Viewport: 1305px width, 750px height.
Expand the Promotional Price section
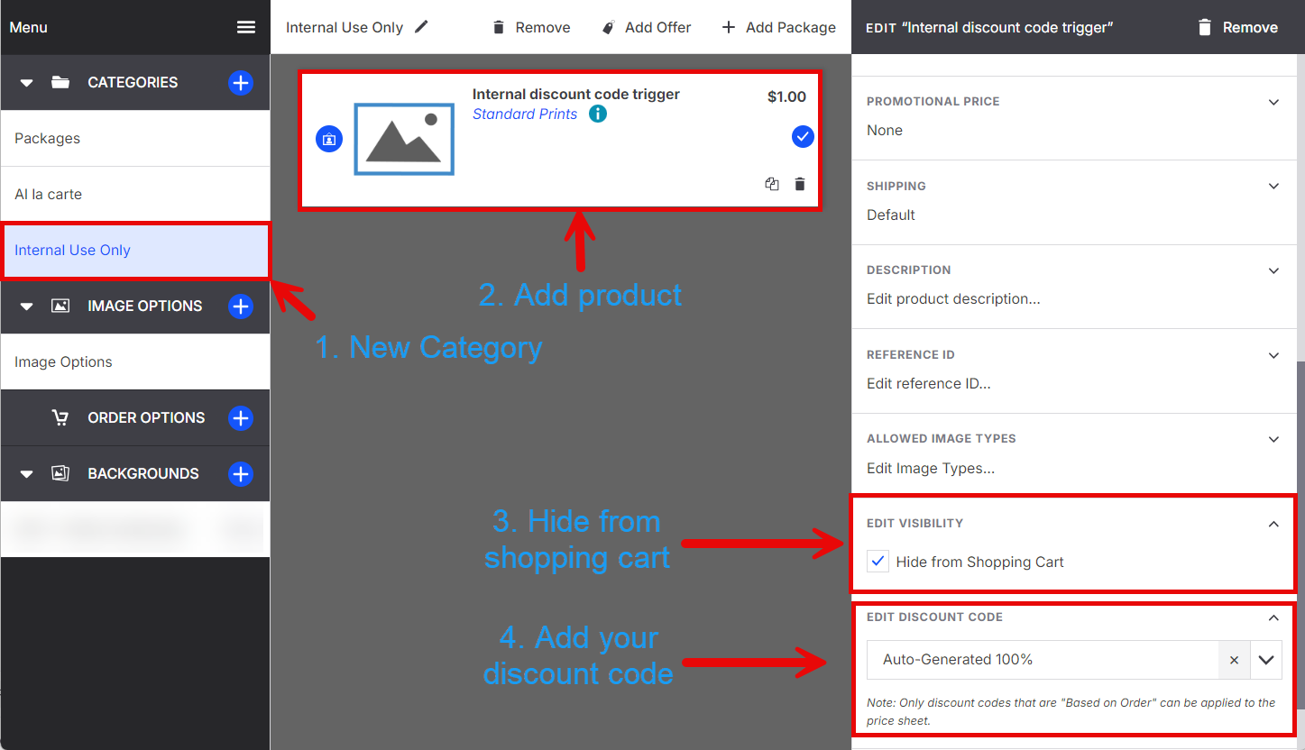(1273, 102)
